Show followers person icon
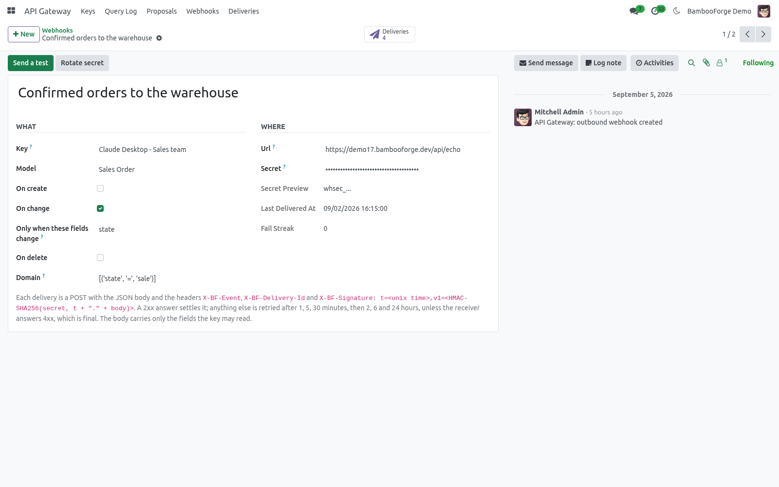This screenshot has width=779, height=487. pyautogui.click(x=721, y=63)
